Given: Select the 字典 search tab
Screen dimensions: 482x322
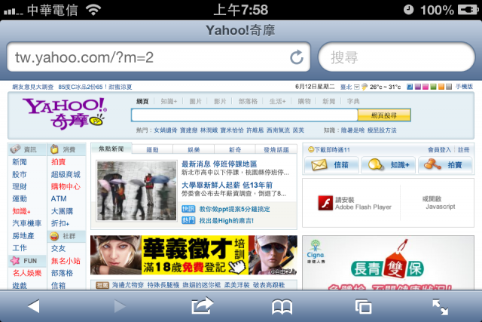Looking at the screenshot, I should point(353,101).
